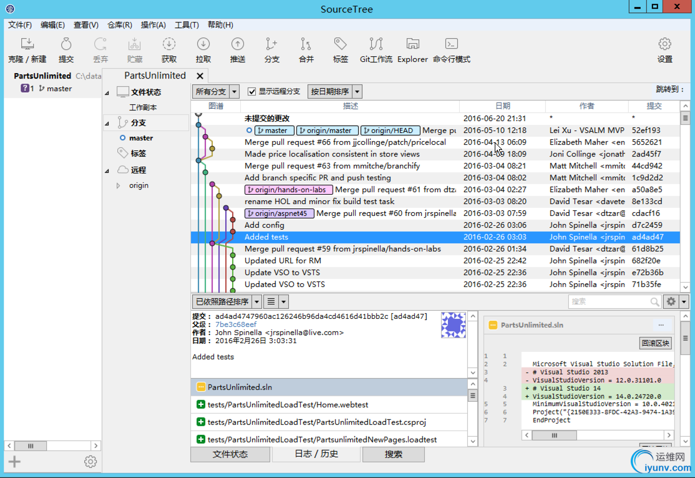
Task: Select PartsunlimitedNewPages.loadtest in file list
Action: pos(329,439)
